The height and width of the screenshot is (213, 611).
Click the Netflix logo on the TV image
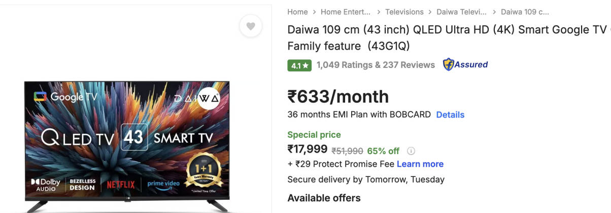(121, 184)
